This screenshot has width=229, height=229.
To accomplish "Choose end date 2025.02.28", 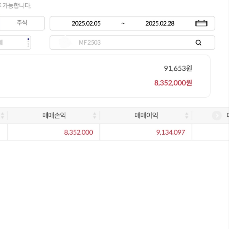I will point(160,23).
